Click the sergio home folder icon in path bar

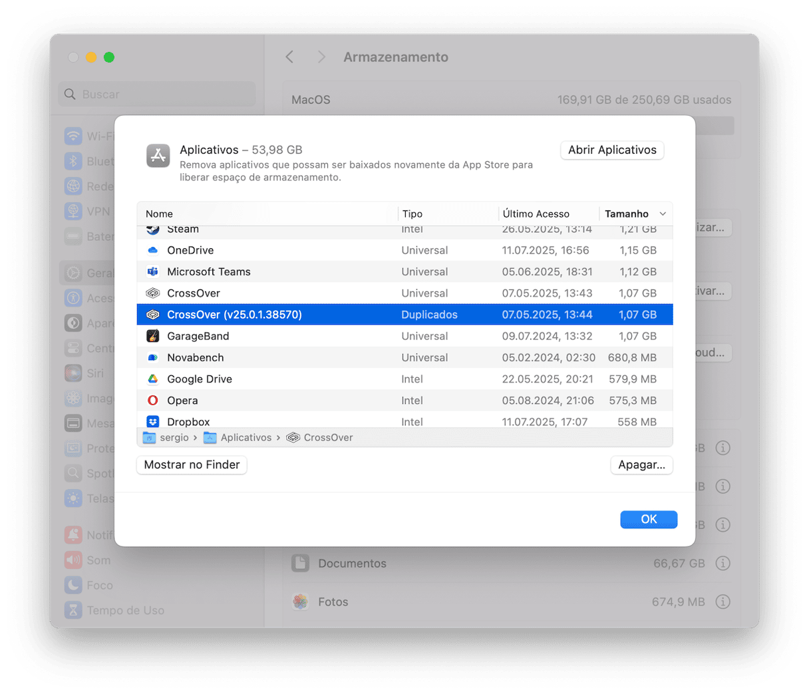point(149,437)
